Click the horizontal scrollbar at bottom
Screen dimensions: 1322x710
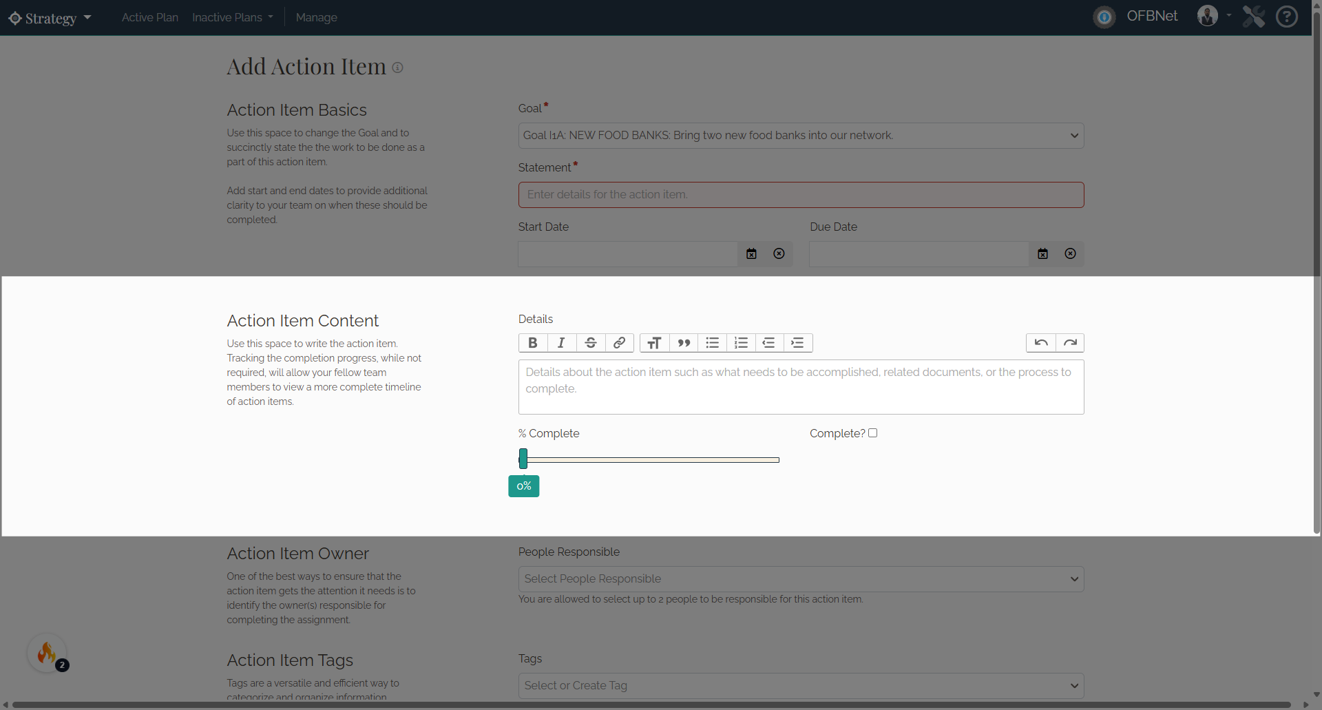[651, 704]
